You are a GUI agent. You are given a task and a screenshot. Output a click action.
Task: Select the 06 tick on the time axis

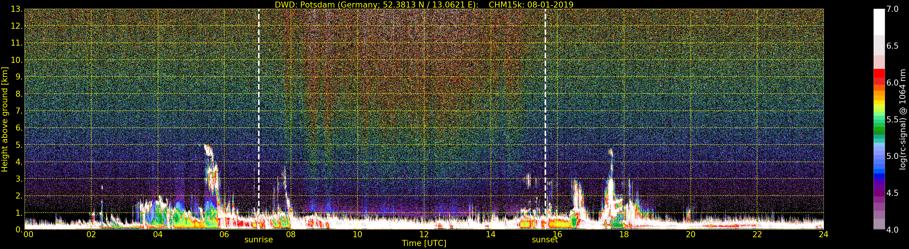coord(224,234)
